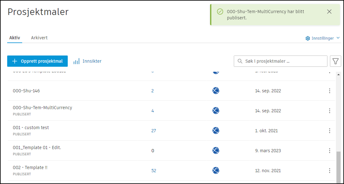Open project count 52 link
This screenshot has height=184, width=344.
point(153,170)
